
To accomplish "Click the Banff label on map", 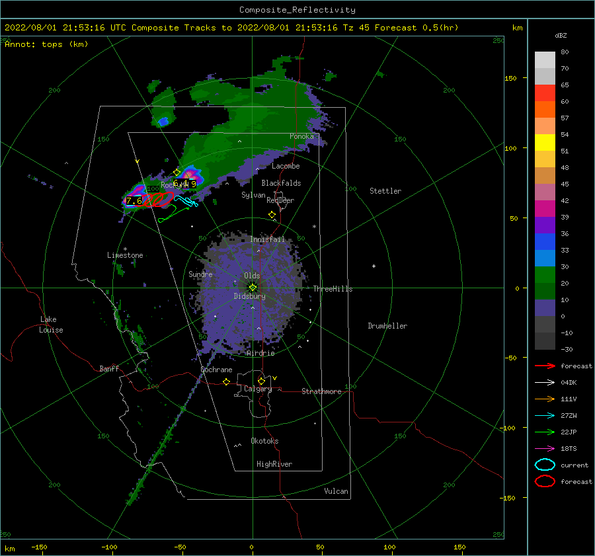I will tap(109, 368).
